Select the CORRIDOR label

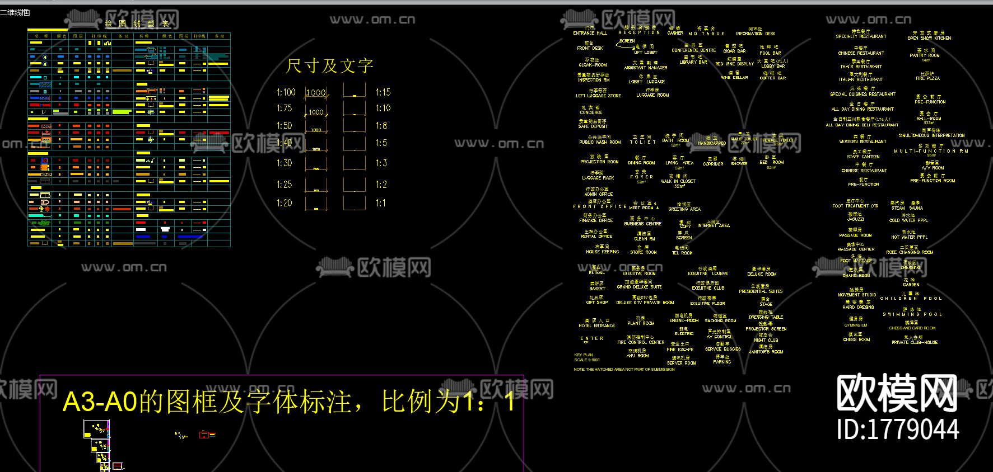click(714, 164)
